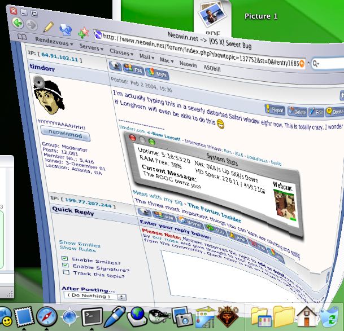The image size is (344, 331).
Task: Click timdorr's avatar image
Action: coord(49,95)
